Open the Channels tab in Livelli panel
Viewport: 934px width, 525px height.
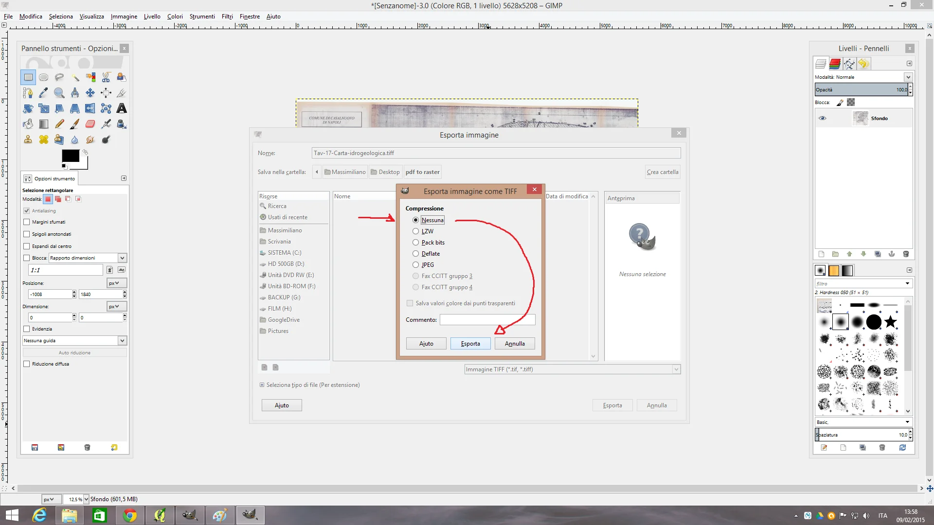tap(835, 64)
